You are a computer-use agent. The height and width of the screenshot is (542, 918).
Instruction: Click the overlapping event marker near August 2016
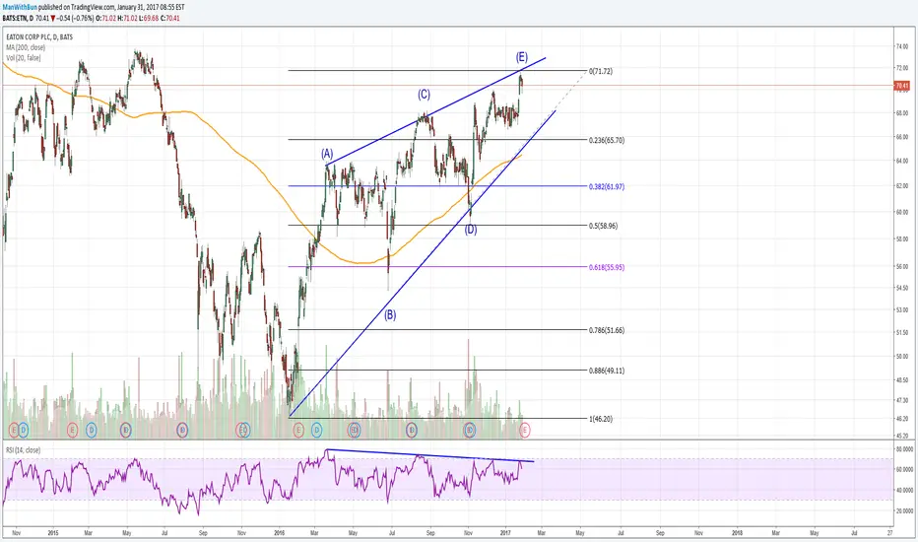412,430
